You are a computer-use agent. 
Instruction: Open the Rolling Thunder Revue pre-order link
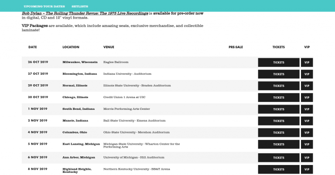[85, 13]
